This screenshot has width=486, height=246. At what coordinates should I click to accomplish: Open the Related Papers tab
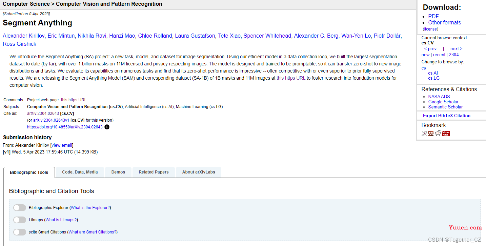click(154, 172)
